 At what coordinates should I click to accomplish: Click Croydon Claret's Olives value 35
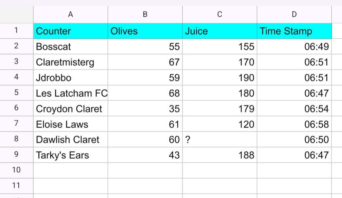[x=145, y=109]
